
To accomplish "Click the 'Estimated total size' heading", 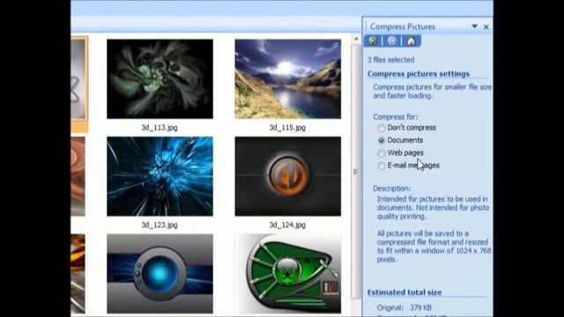I will click(404, 292).
